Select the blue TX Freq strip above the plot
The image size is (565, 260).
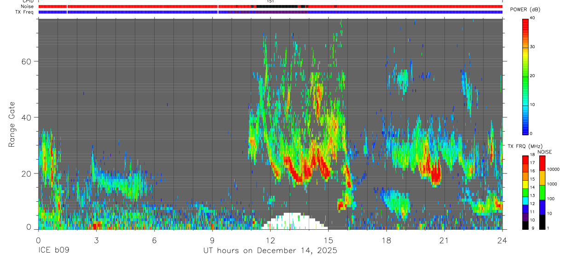click(271, 12)
